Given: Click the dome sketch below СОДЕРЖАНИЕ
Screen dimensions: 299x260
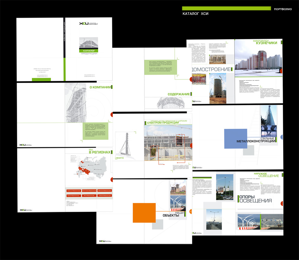Looking at the screenshot, I should (x=171, y=103).
